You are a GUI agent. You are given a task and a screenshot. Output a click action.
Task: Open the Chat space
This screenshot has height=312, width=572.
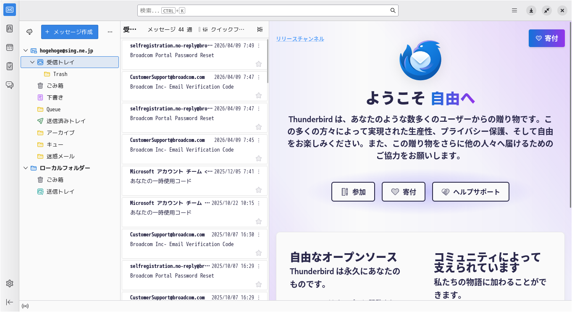(10, 85)
